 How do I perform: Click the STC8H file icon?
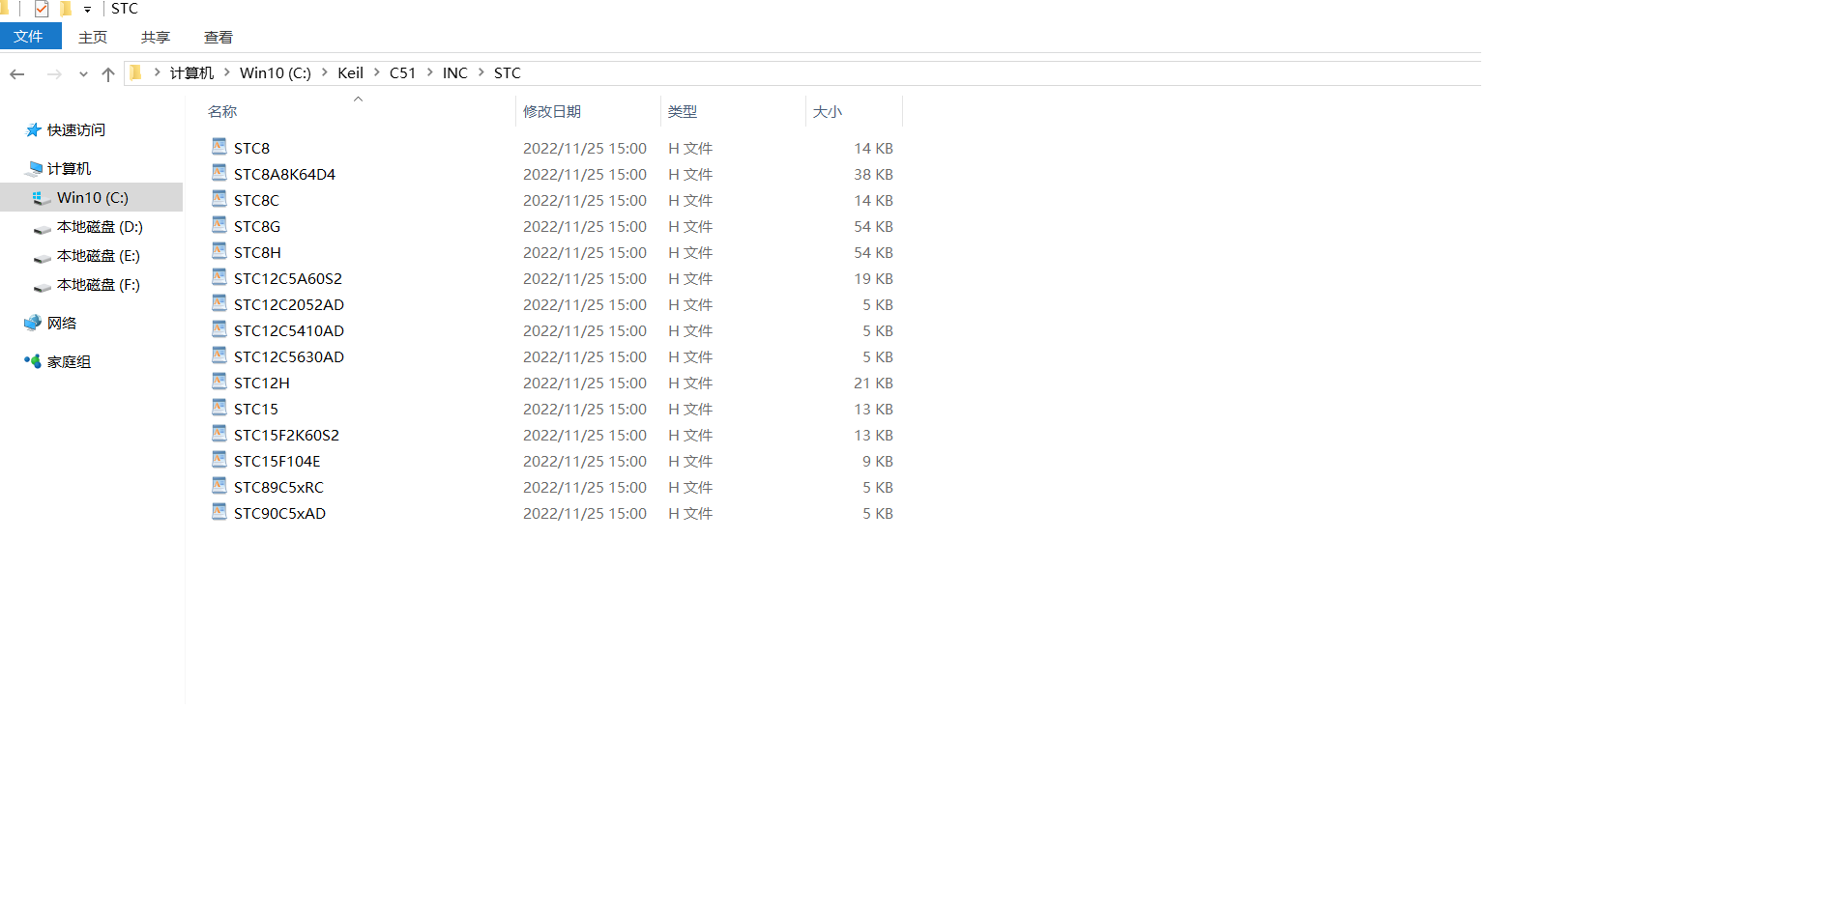(219, 251)
